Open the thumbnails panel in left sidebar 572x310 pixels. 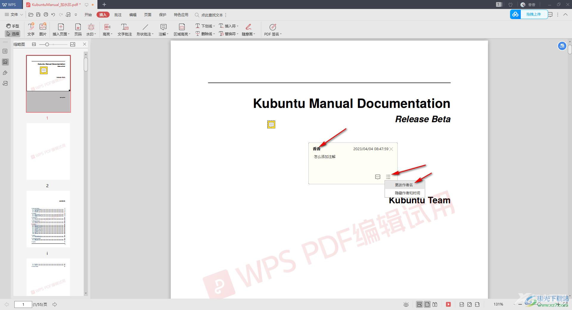(x=5, y=62)
